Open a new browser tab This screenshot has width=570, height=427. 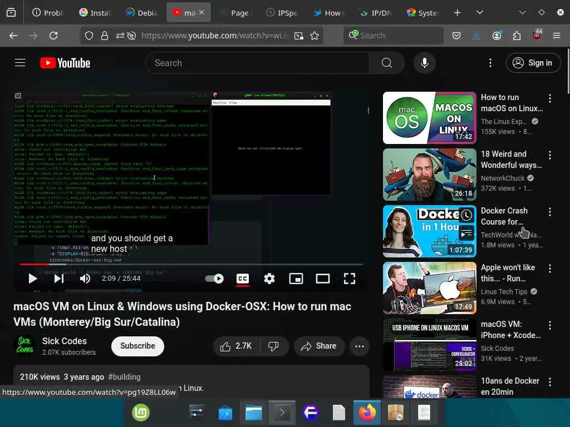(x=458, y=13)
